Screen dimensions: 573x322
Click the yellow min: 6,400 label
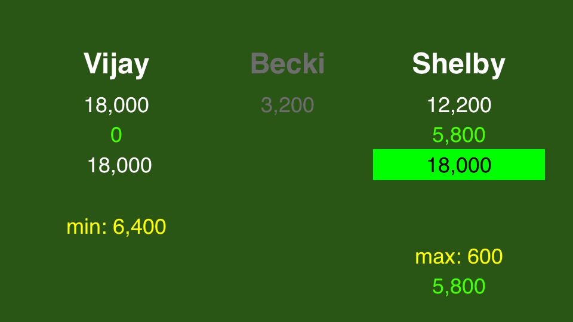[x=116, y=227]
